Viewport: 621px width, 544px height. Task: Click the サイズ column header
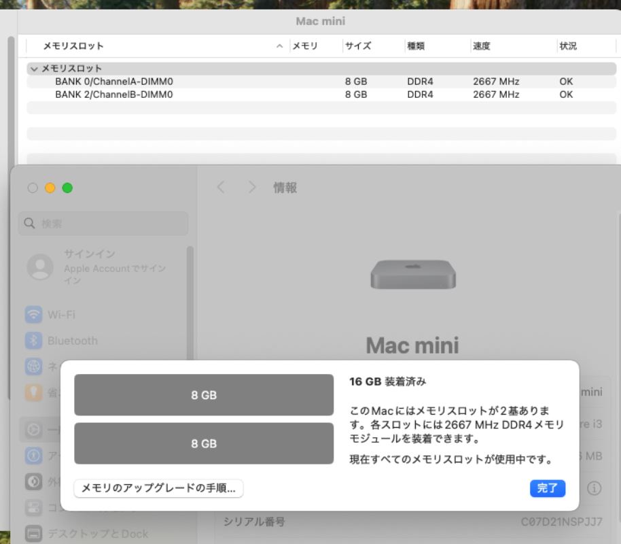pyautogui.click(x=358, y=46)
